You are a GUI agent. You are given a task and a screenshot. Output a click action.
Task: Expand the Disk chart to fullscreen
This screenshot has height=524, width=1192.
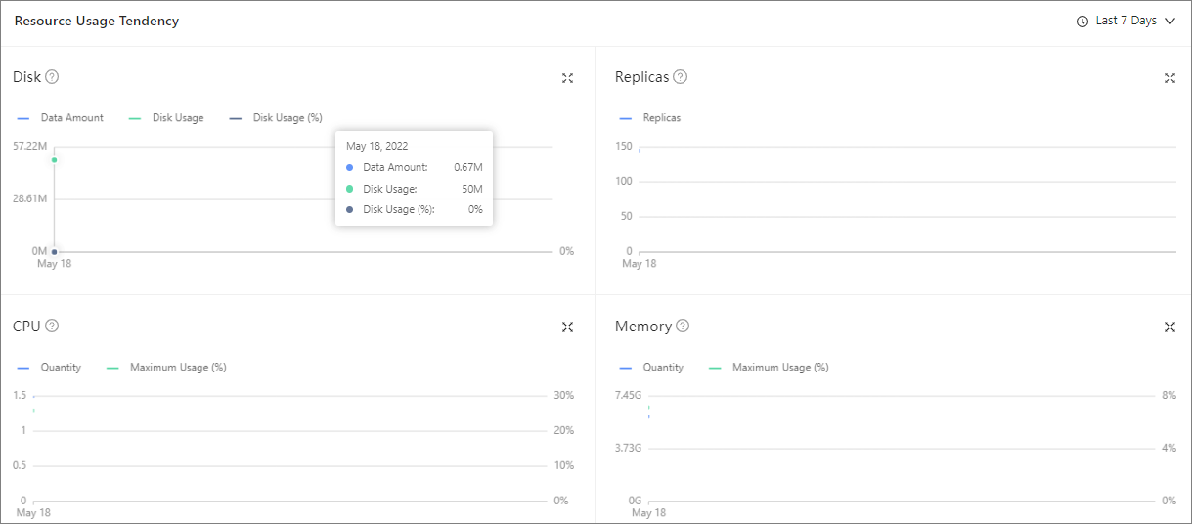(x=567, y=78)
